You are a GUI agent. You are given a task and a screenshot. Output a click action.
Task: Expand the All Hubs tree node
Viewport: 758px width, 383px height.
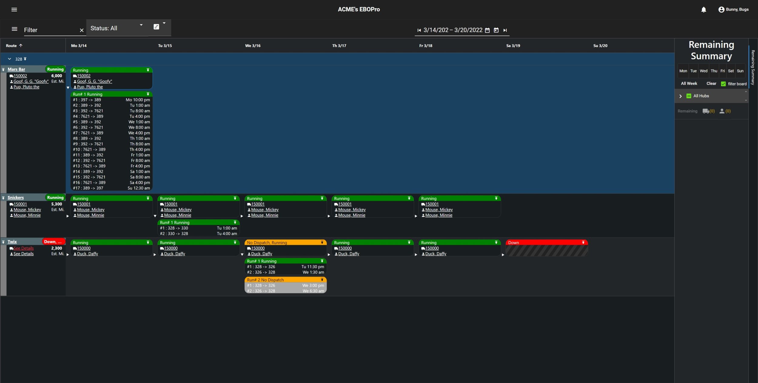click(680, 96)
